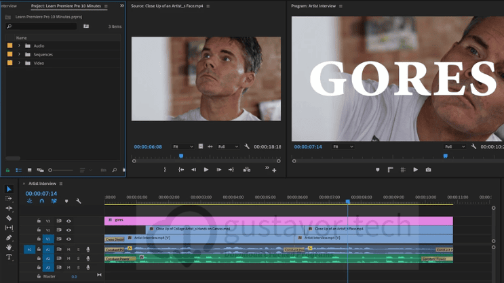This screenshot has height=283, width=504.
Task: Click Source monitor playhead scrubber
Action: 181,156
